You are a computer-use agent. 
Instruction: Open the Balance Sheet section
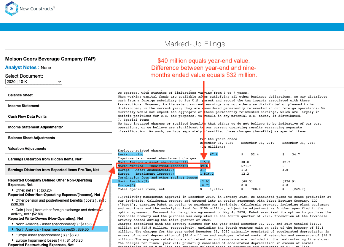click(59, 95)
